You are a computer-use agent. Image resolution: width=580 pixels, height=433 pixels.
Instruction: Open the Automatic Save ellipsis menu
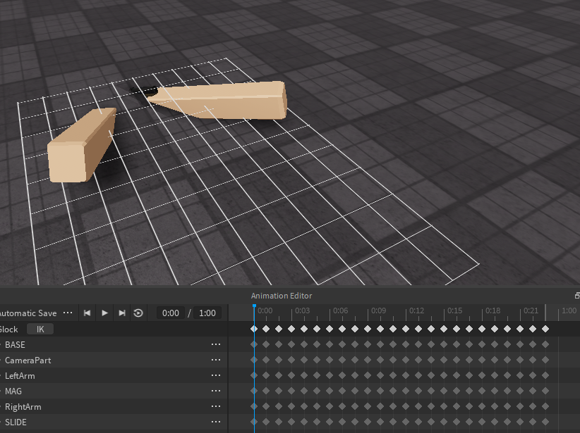coord(68,313)
